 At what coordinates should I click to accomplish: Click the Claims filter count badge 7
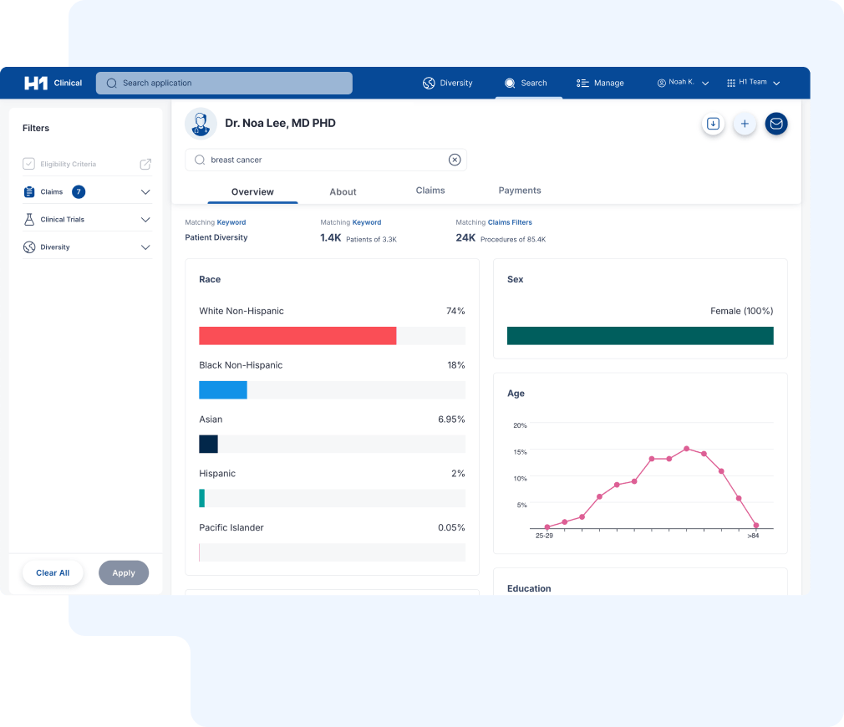coord(79,191)
